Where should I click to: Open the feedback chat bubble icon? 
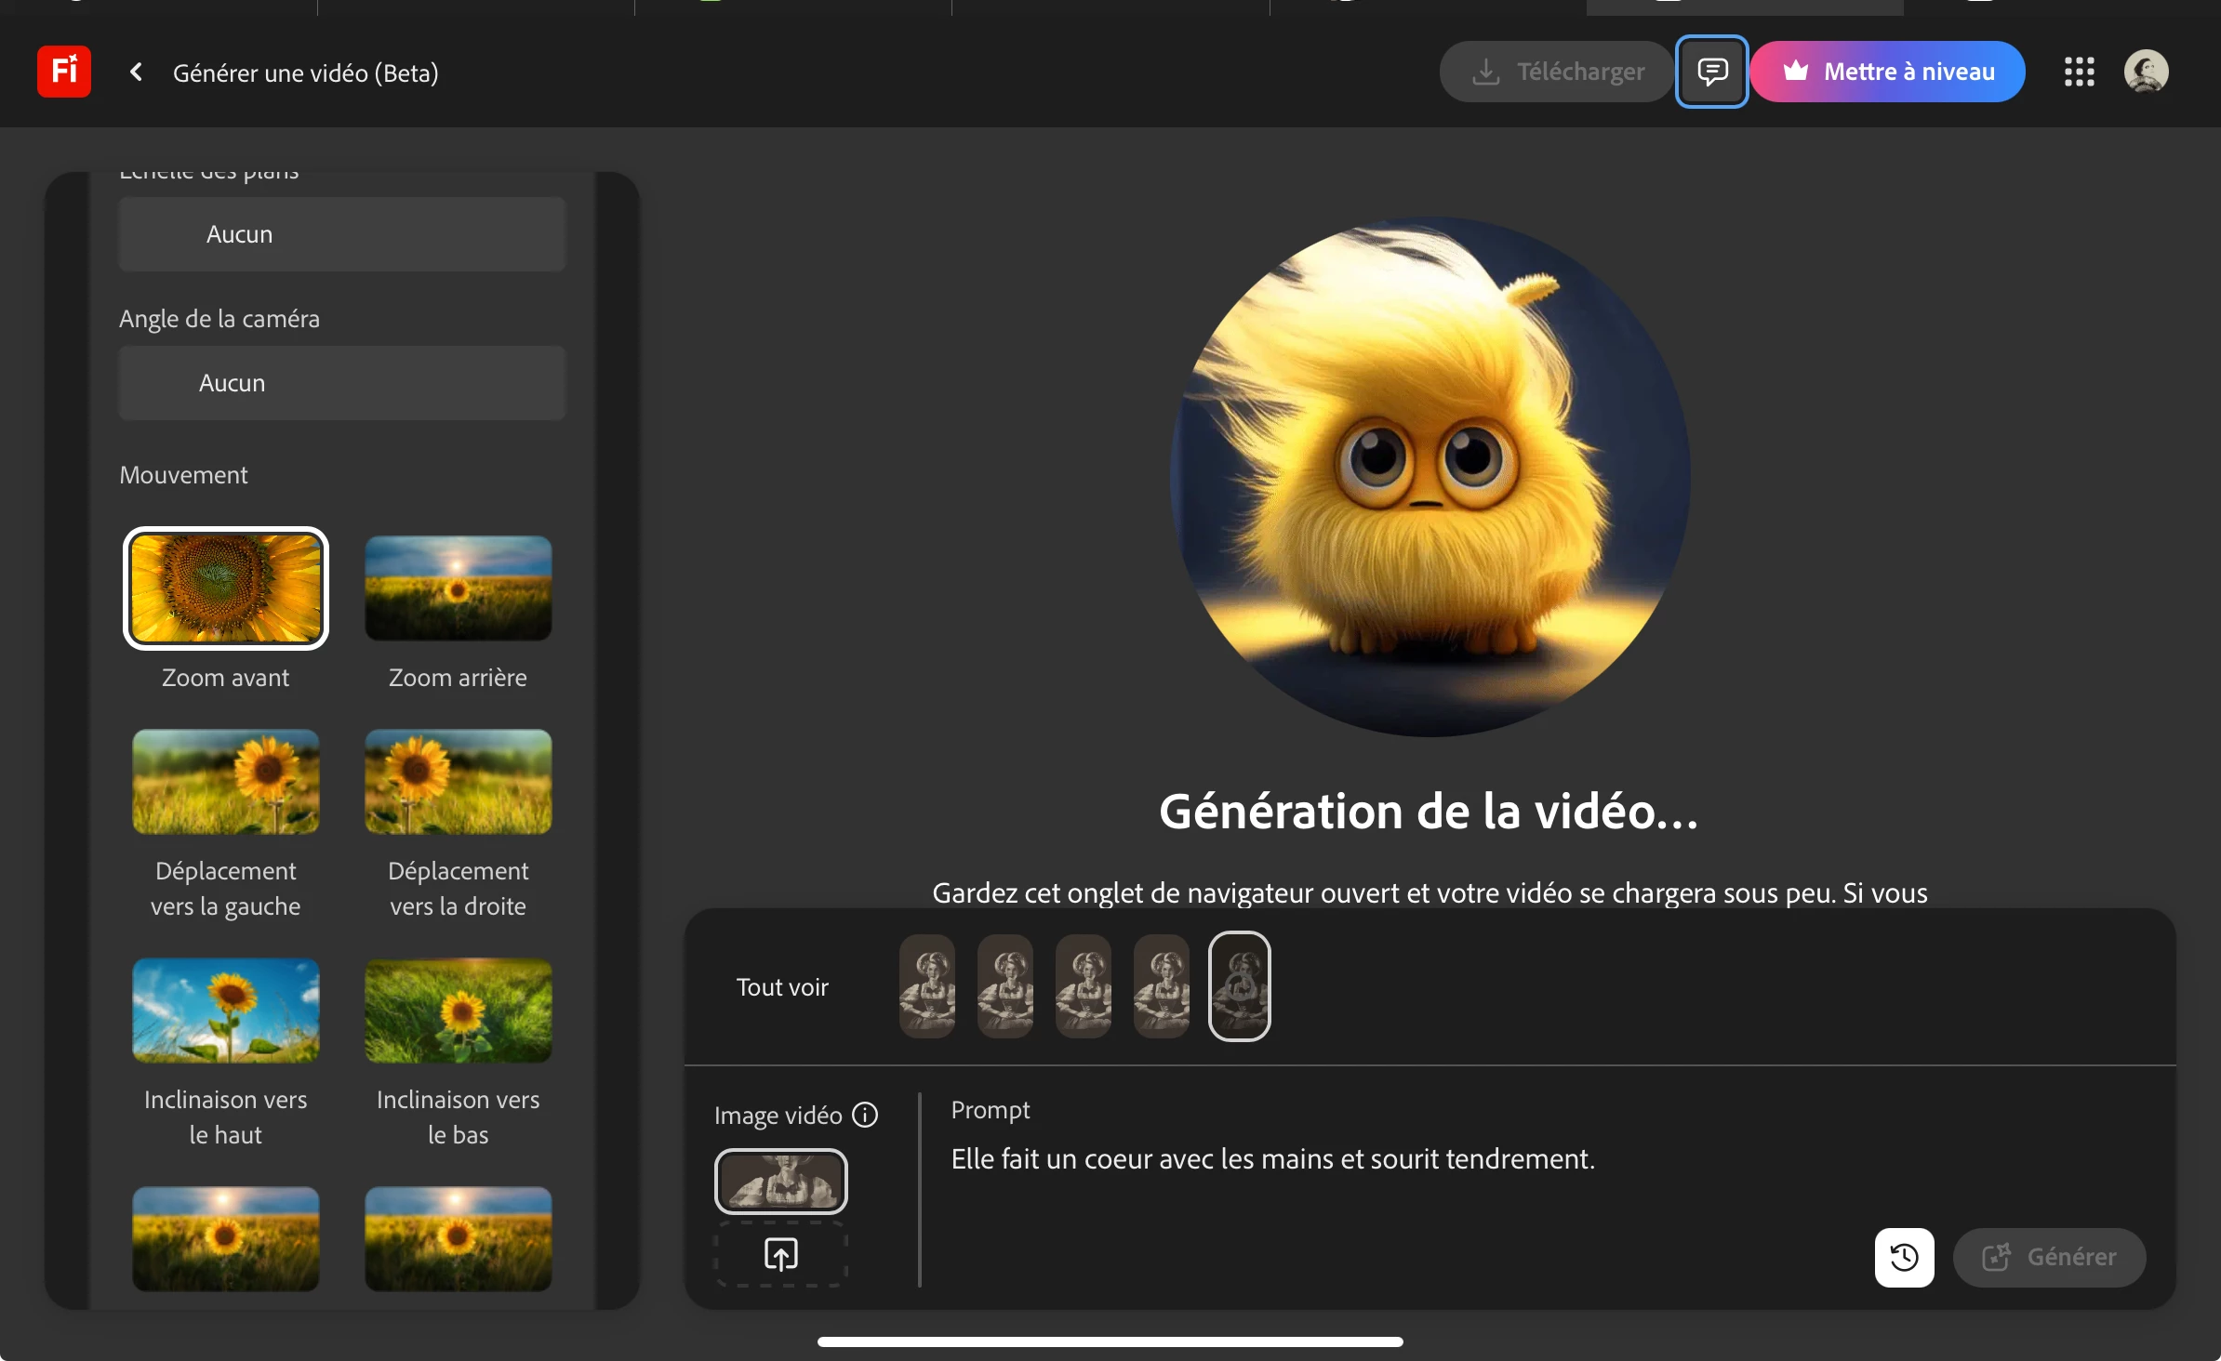(1711, 72)
